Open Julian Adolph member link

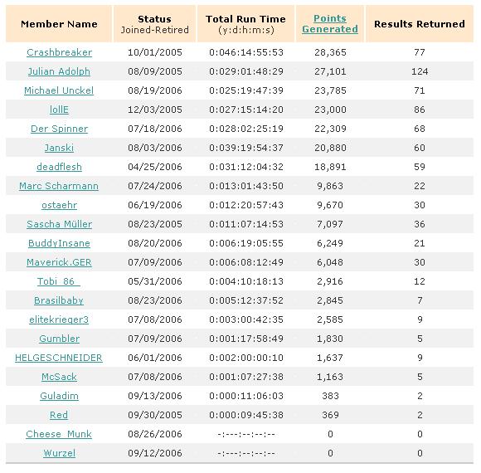click(59, 71)
